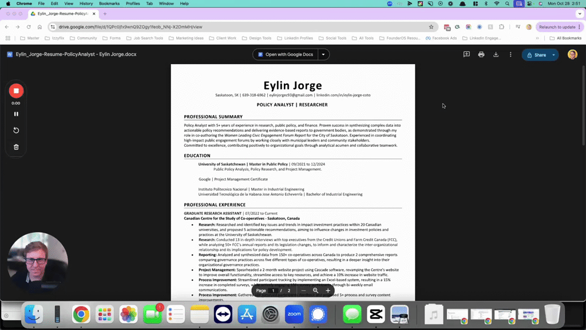
Task: Expand the Share button dropdown arrow
Action: (553, 55)
